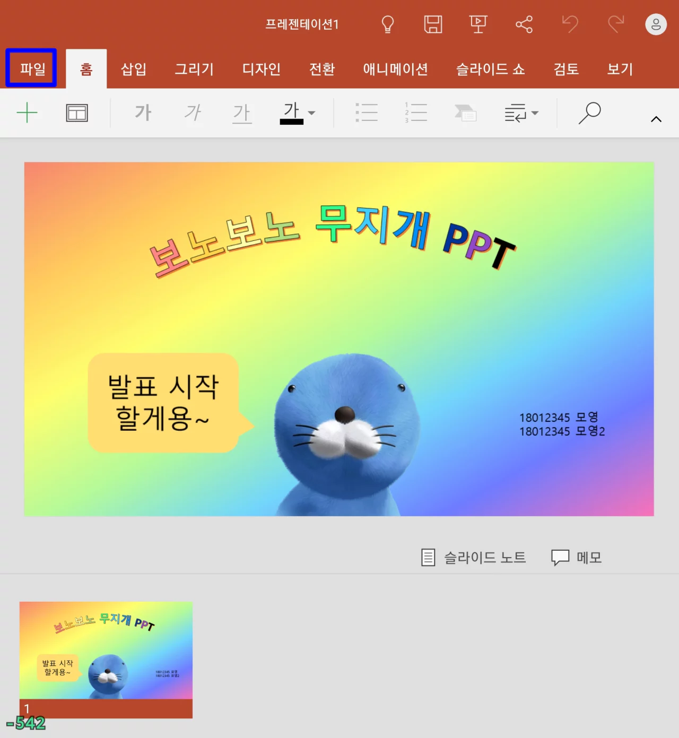Switch to the 삽입 tab

click(x=134, y=69)
